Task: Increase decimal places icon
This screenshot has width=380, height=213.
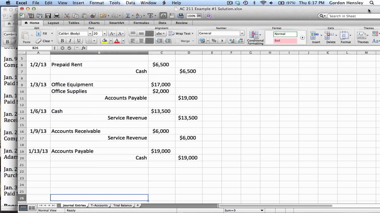Action: pos(232,41)
